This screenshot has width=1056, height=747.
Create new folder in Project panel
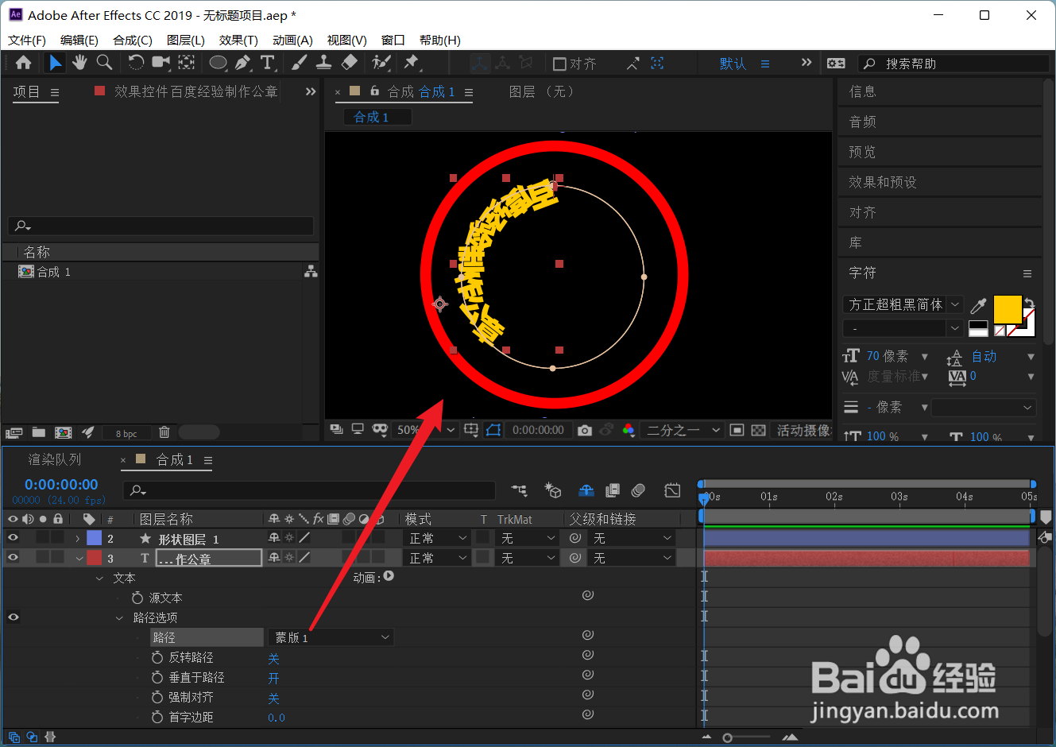38,432
